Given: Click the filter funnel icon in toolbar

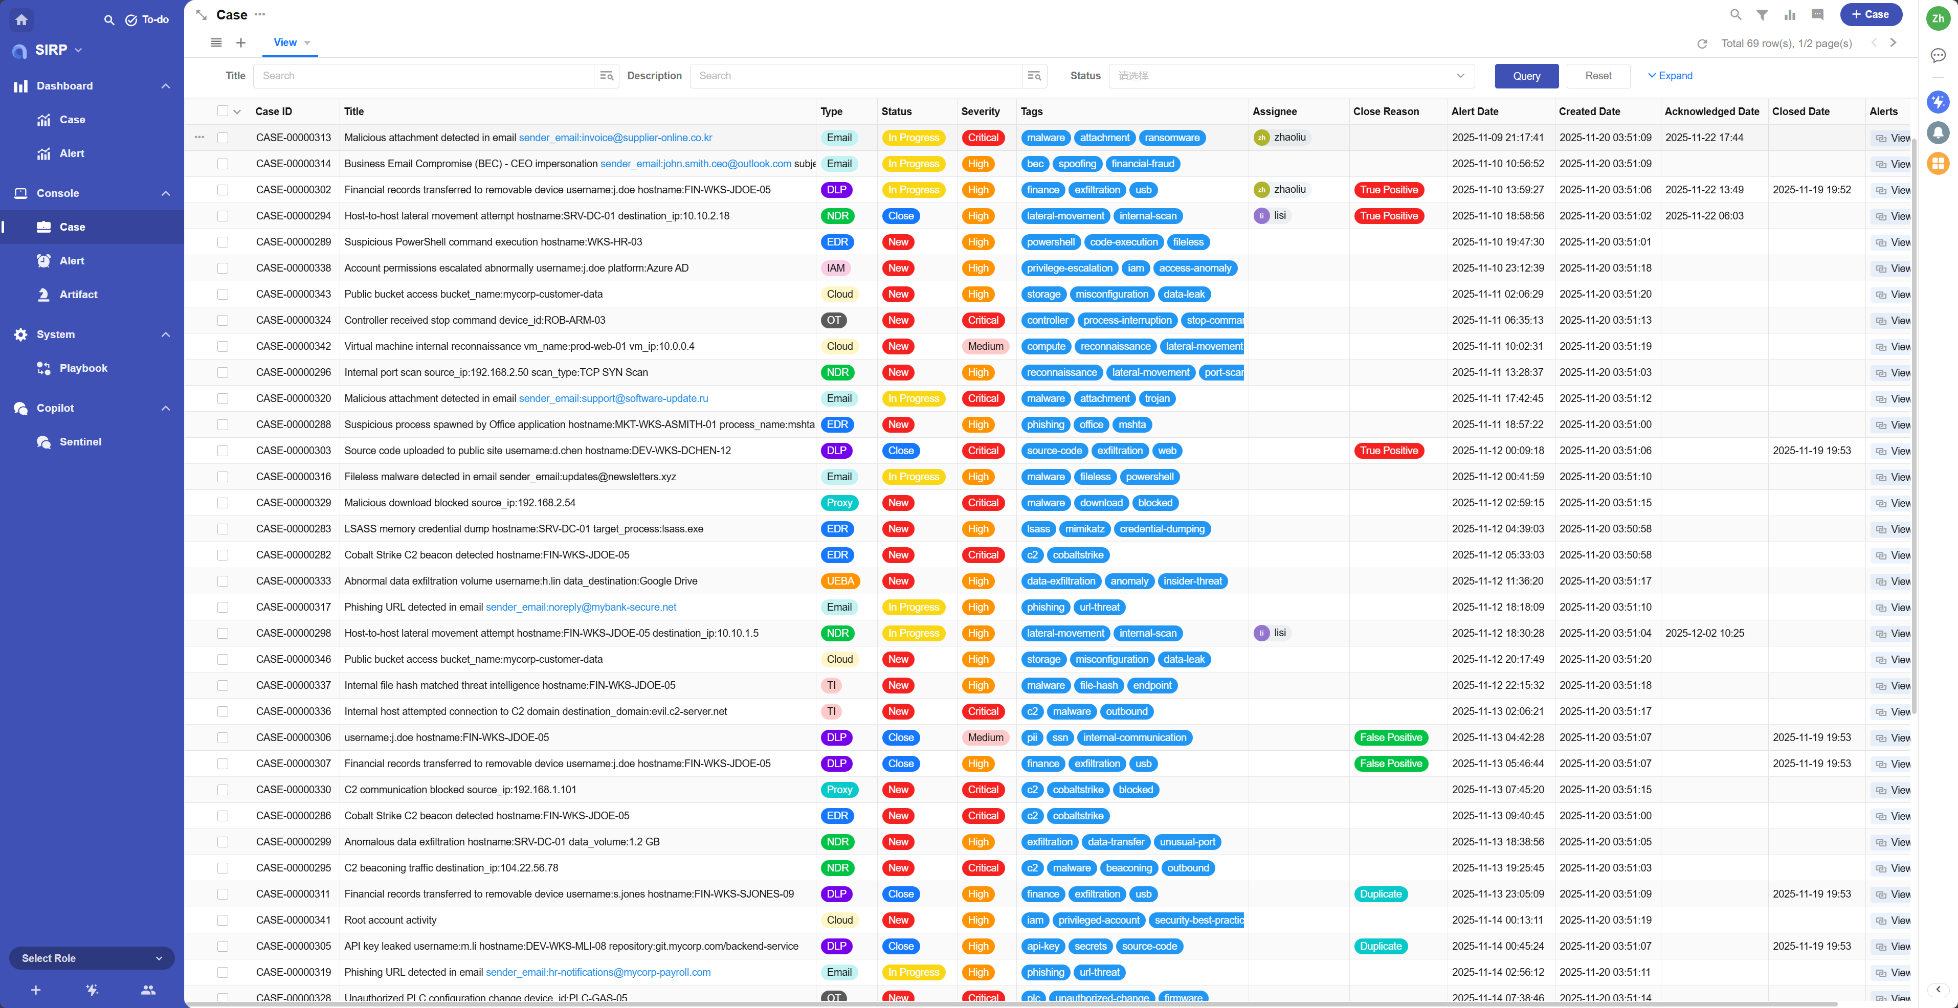Looking at the screenshot, I should click(1762, 14).
